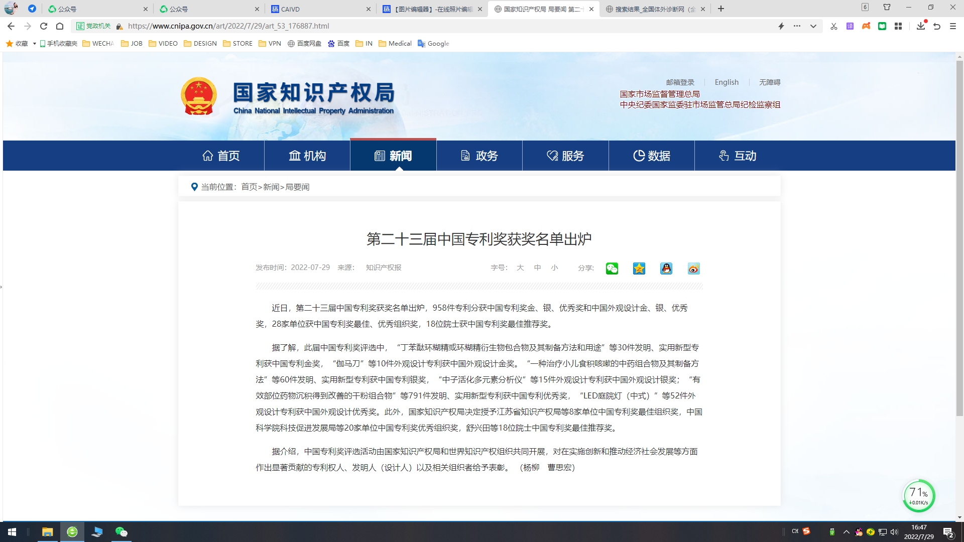This screenshot has width=964, height=542.
Task: Share article via WeChat icon
Action: [612, 268]
